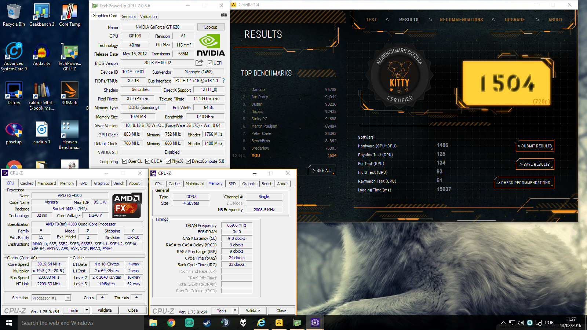Click Save Results in Catzilla
587x330 pixels.
pyautogui.click(x=535, y=164)
